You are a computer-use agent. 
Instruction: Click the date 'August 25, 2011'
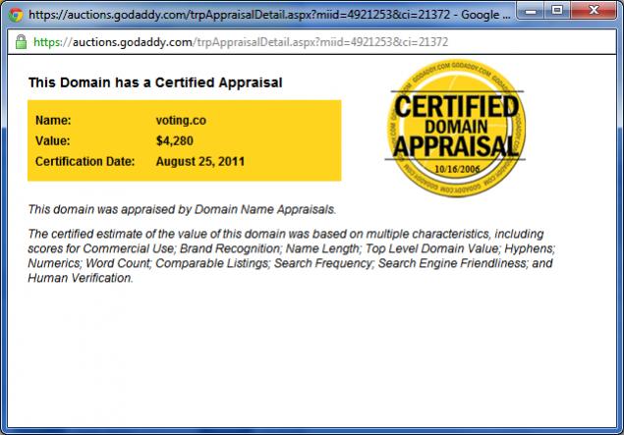click(200, 161)
